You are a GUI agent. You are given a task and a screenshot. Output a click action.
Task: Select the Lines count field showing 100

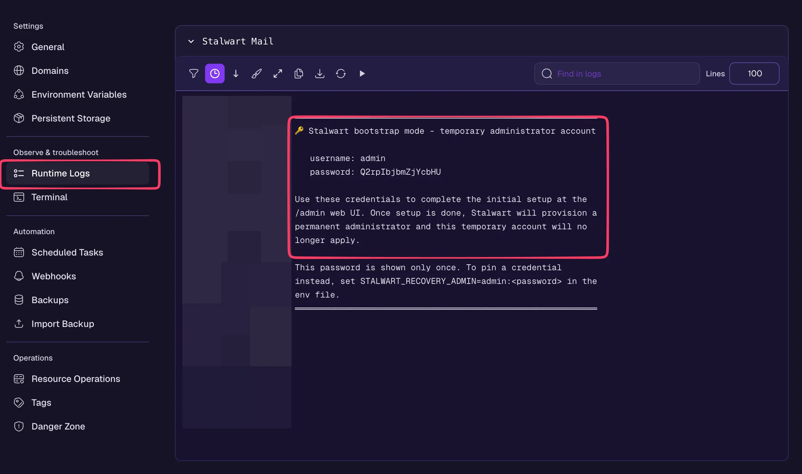tap(754, 74)
